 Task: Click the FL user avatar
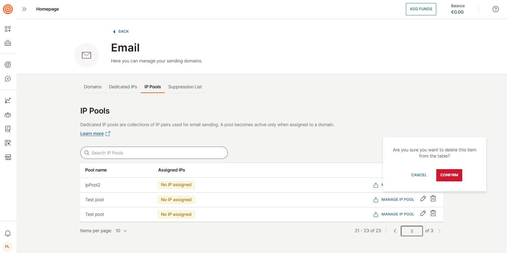(8, 247)
